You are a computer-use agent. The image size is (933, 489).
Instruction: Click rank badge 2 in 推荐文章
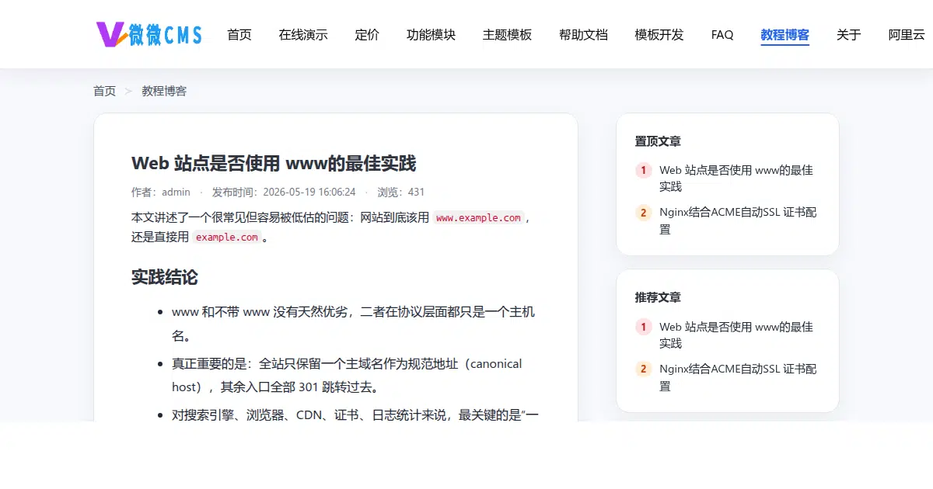643,369
